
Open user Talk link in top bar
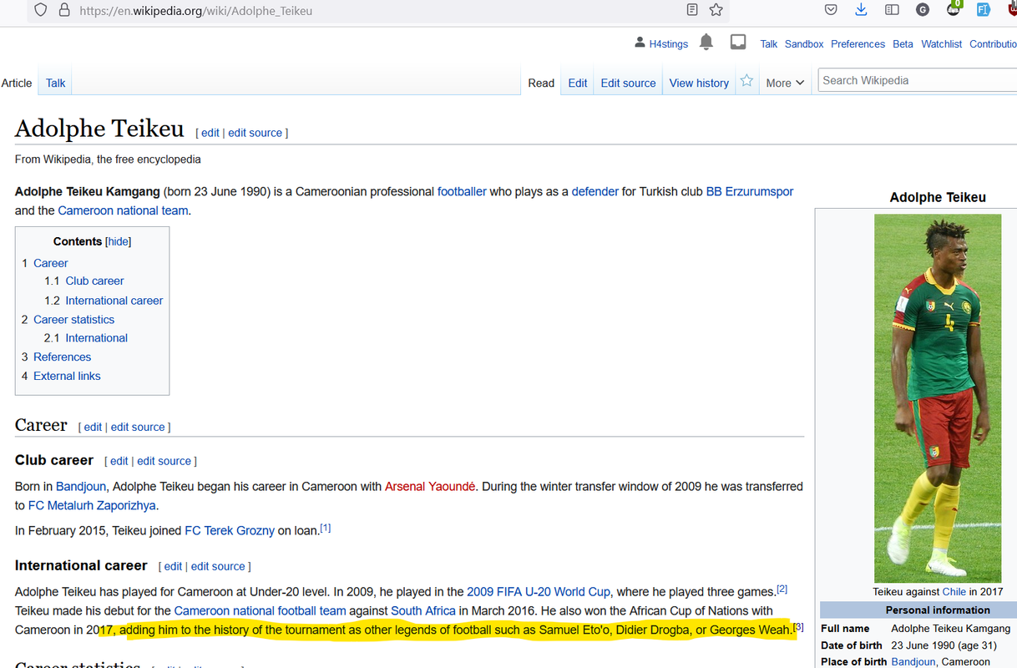(768, 44)
